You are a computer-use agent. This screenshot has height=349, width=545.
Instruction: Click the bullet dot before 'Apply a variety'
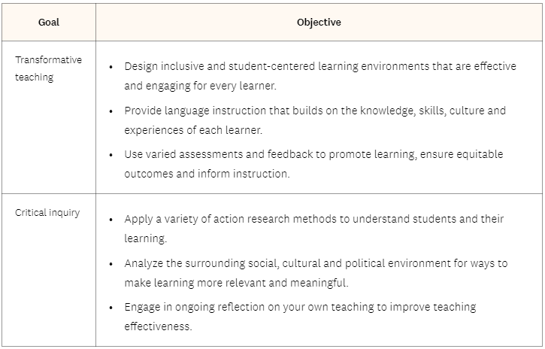[111, 220]
